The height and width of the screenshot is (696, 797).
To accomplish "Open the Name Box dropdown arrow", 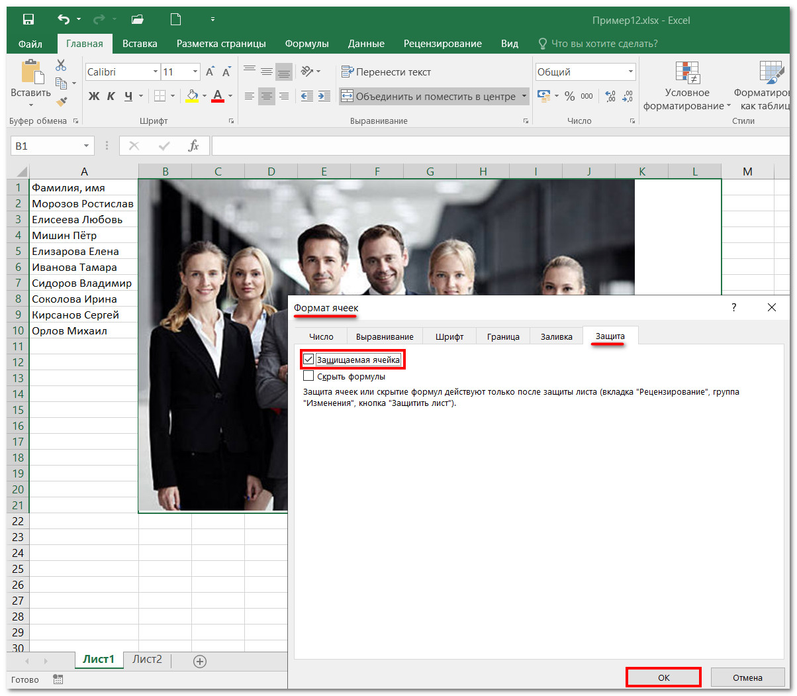I will (x=86, y=146).
